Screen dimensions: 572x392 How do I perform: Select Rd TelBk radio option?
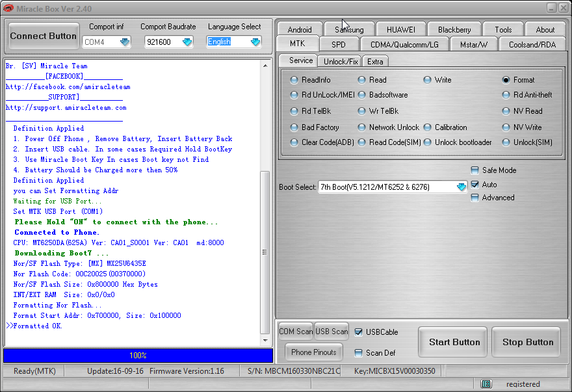coord(311,111)
